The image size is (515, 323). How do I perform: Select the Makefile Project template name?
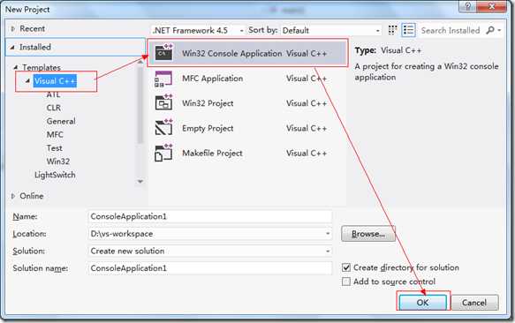(212, 154)
